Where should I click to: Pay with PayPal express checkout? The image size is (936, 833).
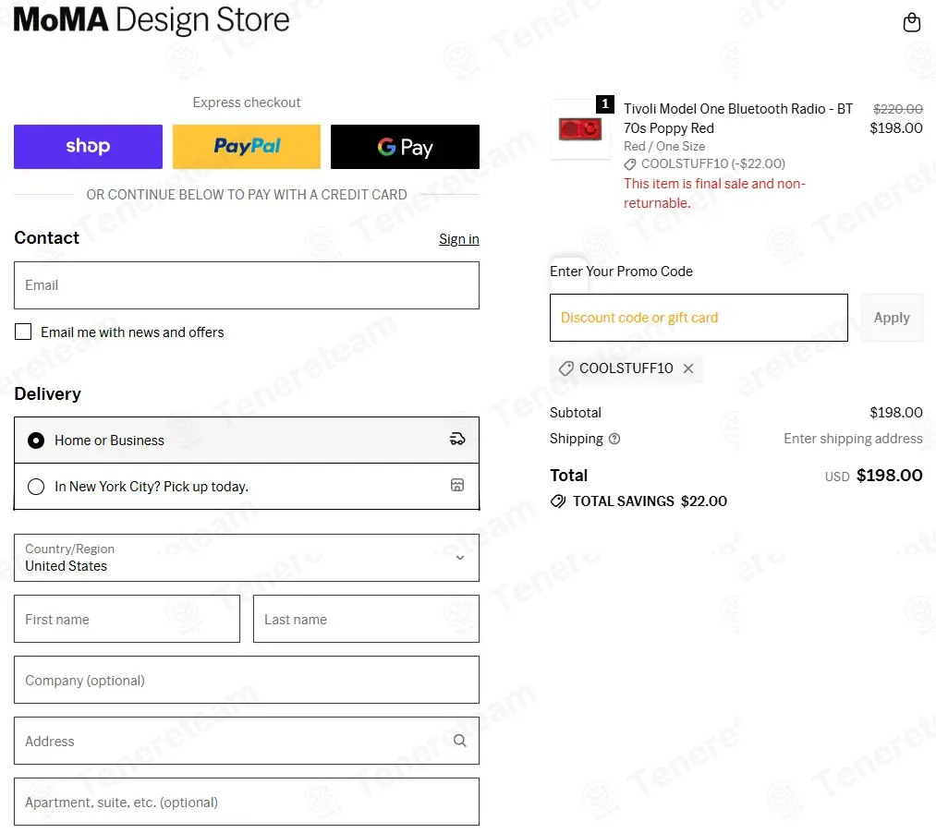coord(247,147)
